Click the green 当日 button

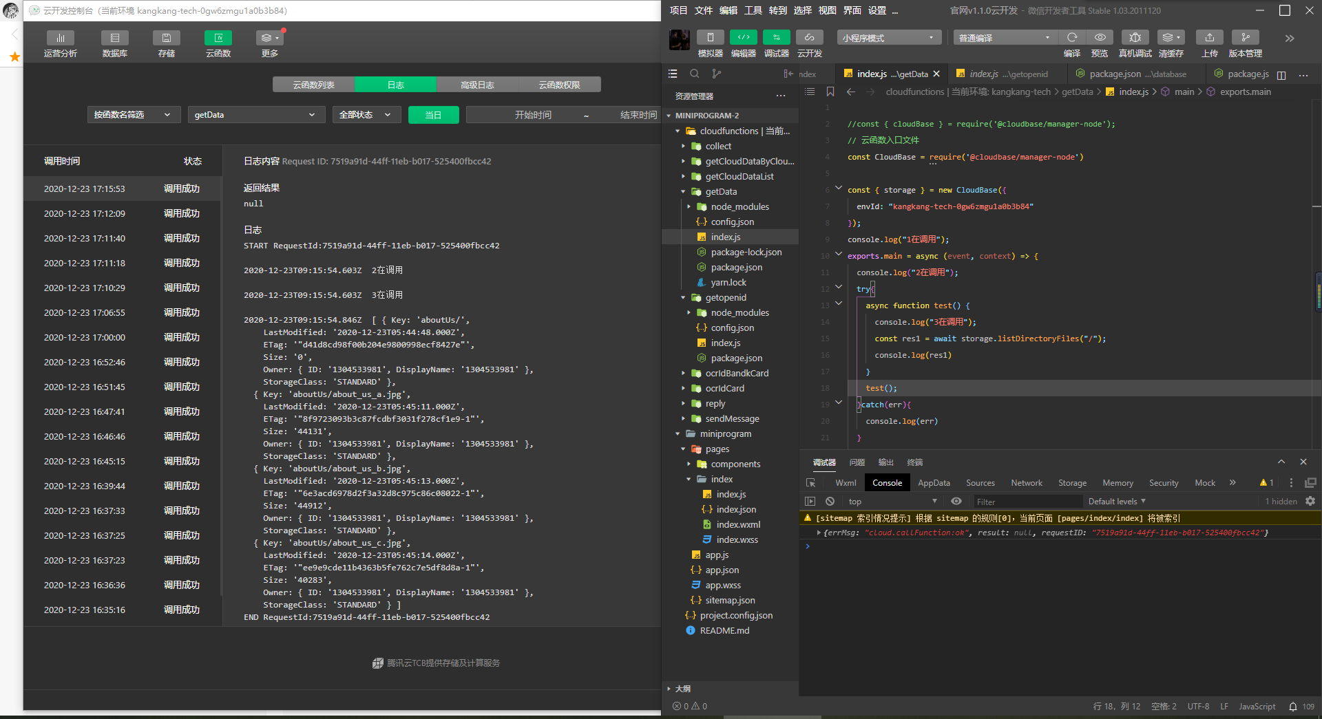point(433,115)
